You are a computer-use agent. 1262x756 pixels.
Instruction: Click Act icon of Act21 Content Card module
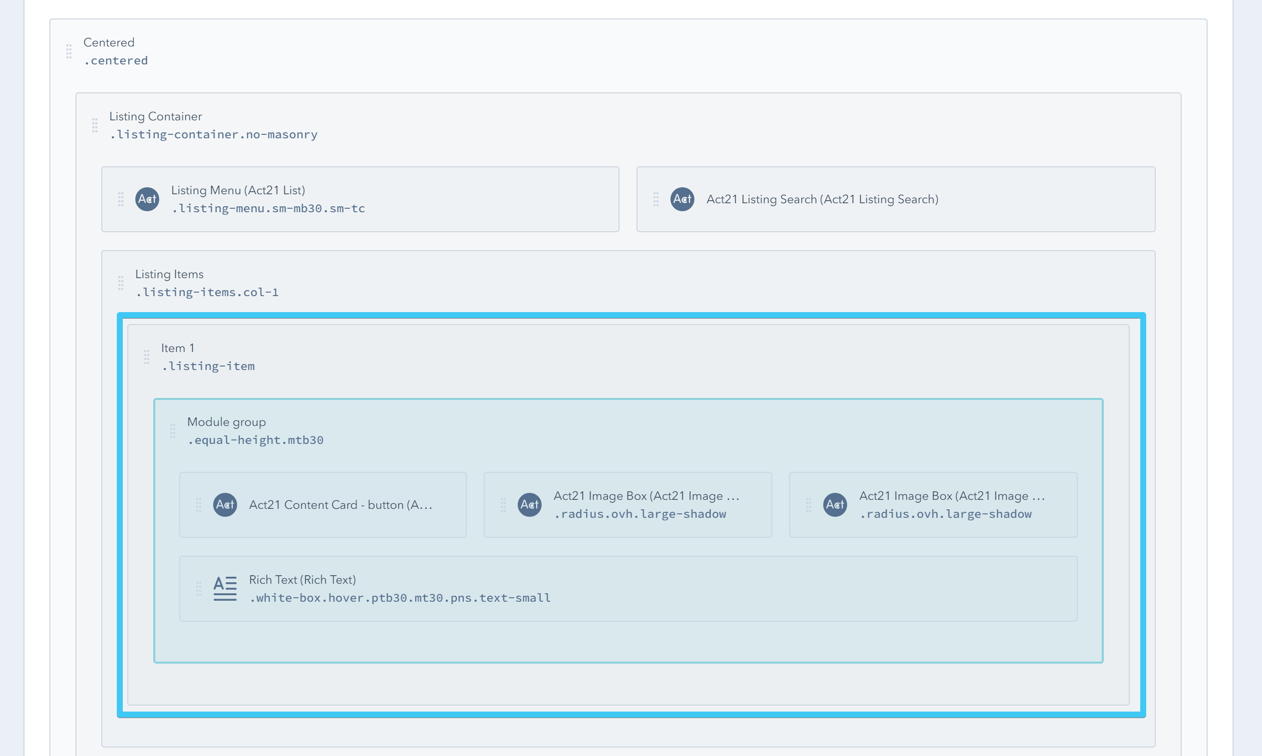[x=225, y=505]
